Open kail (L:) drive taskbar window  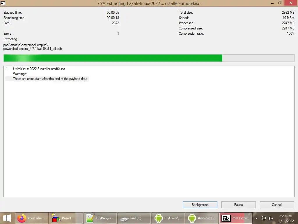[x=134, y=218]
